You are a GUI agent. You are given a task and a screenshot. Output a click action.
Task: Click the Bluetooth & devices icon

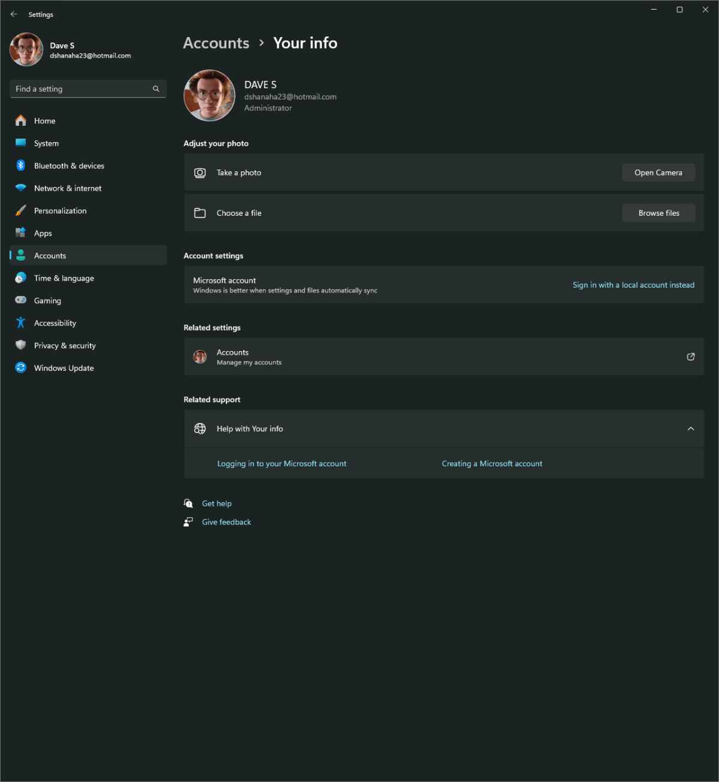click(x=21, y=166)
